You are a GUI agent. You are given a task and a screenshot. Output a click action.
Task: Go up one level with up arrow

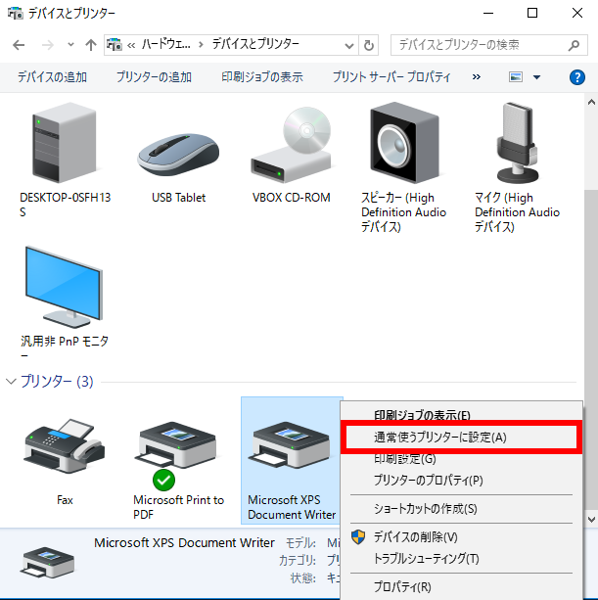click(x=91, y=45)
